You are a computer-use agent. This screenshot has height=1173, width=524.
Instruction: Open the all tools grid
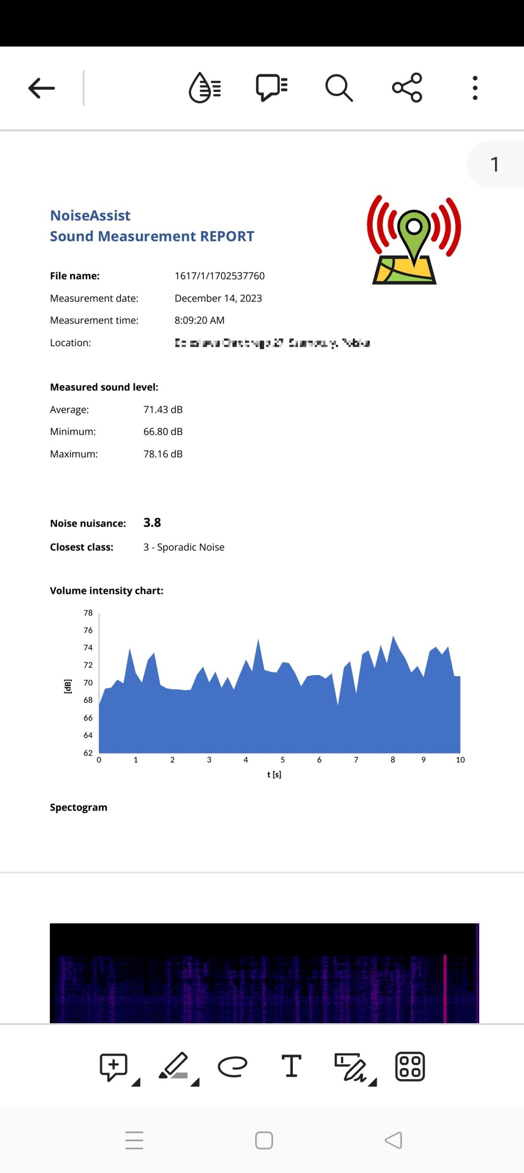pos(410,1067)
